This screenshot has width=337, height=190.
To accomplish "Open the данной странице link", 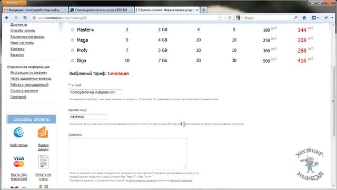I will (181, 180).
